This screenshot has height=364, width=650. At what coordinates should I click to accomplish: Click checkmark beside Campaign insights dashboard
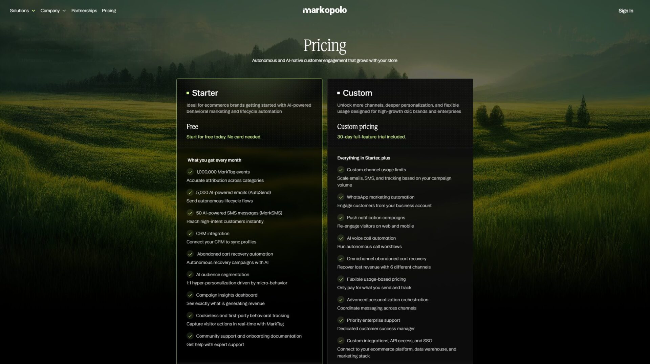[190, 295]
